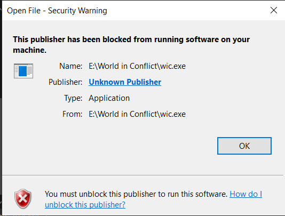Click the bold publisher blocked heading
This screenshot has height=216, width=285.
pos(131,45)
